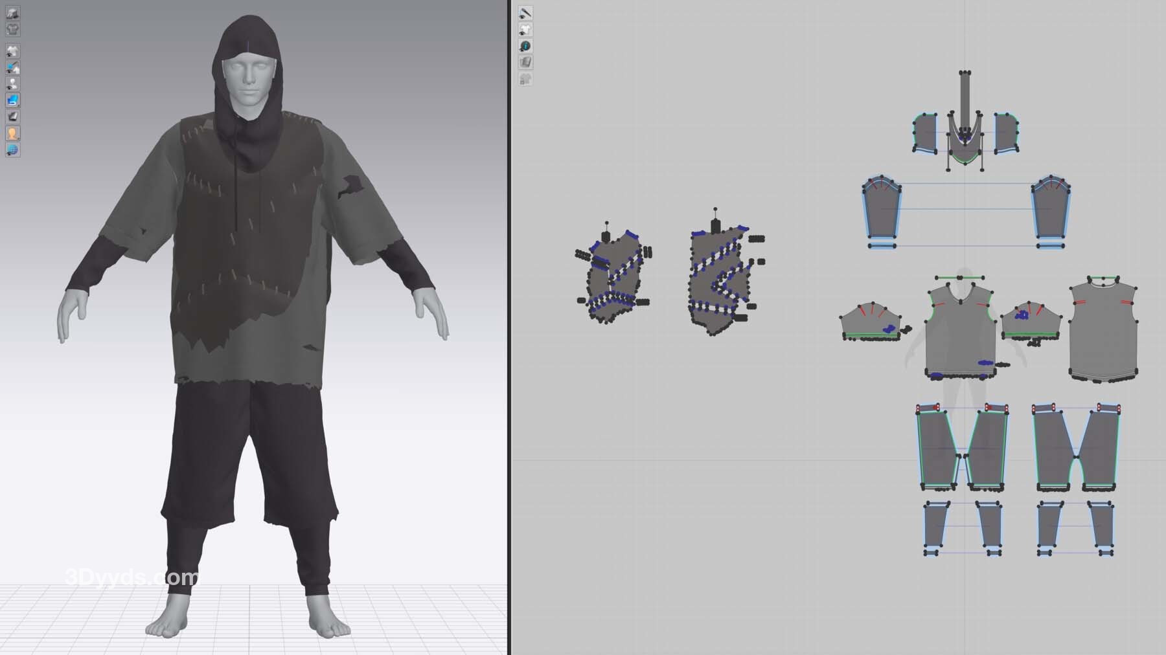This screenshot has width=1166, height=655.
Task: Toggle Show Avatar icon in 3D toolbar
Action: click(x=12, y=83)
